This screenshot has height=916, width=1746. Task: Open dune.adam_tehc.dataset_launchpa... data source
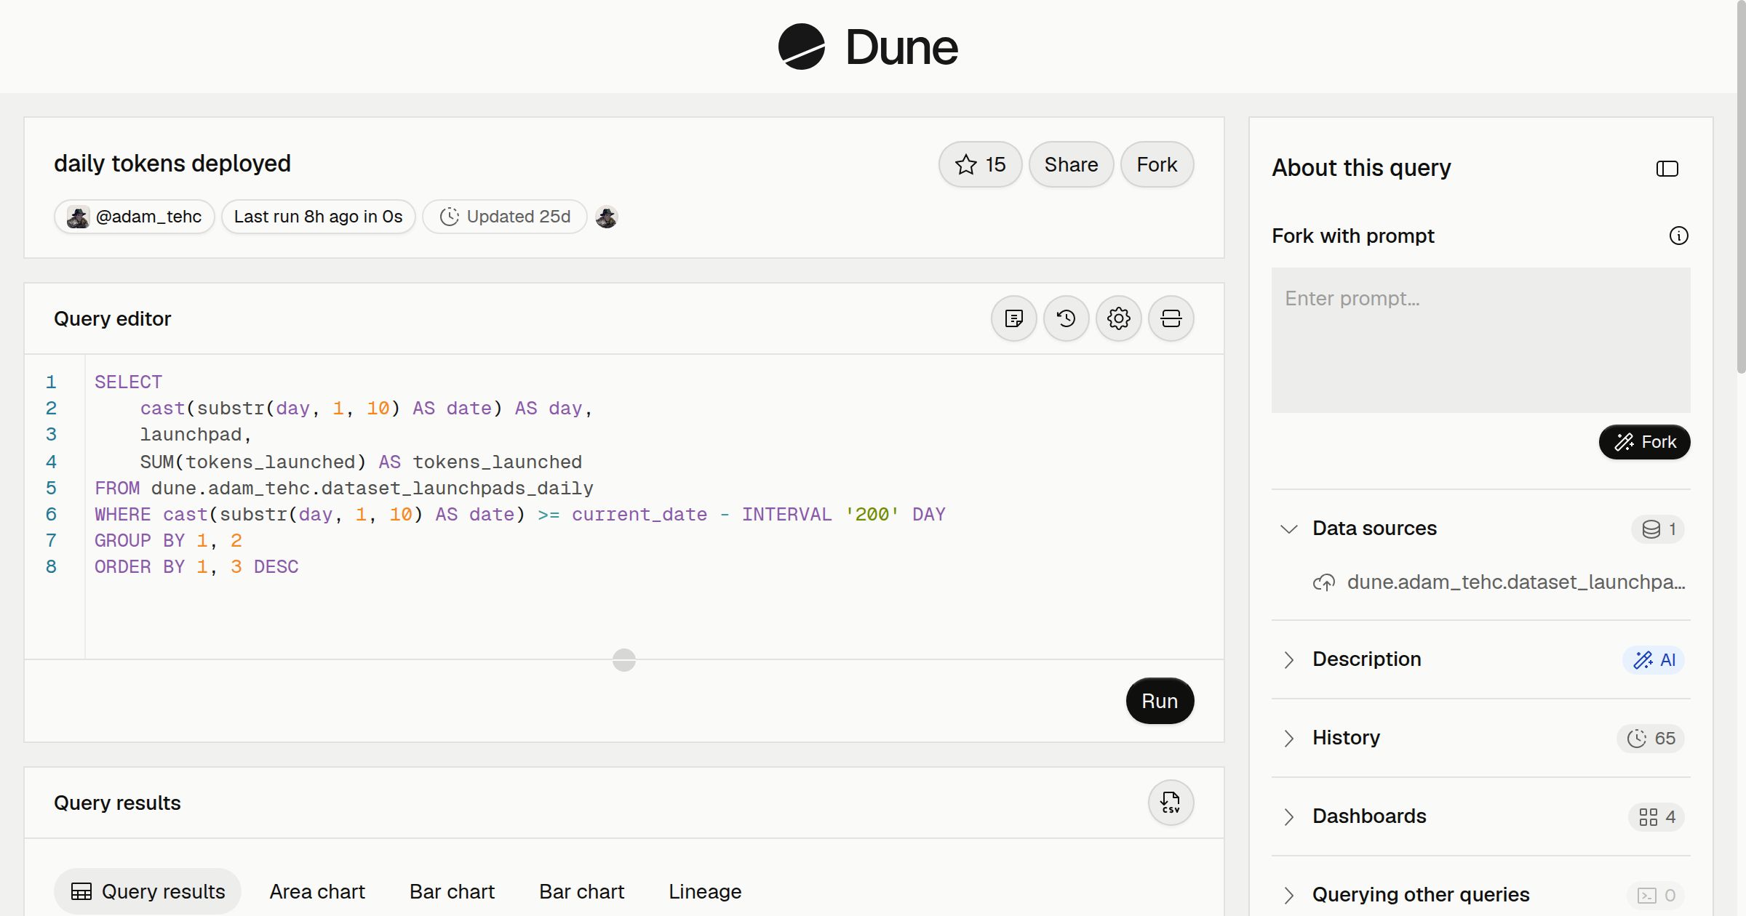pos(1499,582)
